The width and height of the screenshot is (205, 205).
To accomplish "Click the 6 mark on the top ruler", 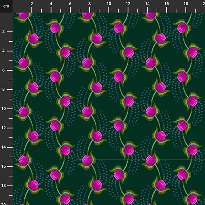I will (x=70, y=4).
